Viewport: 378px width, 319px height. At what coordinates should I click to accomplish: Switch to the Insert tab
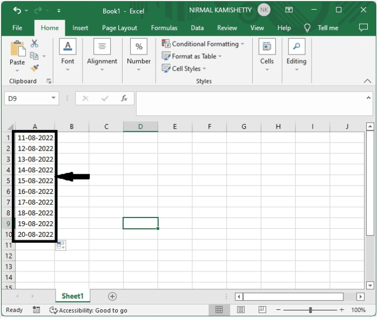pyautogui.click(x=80, y=28)
